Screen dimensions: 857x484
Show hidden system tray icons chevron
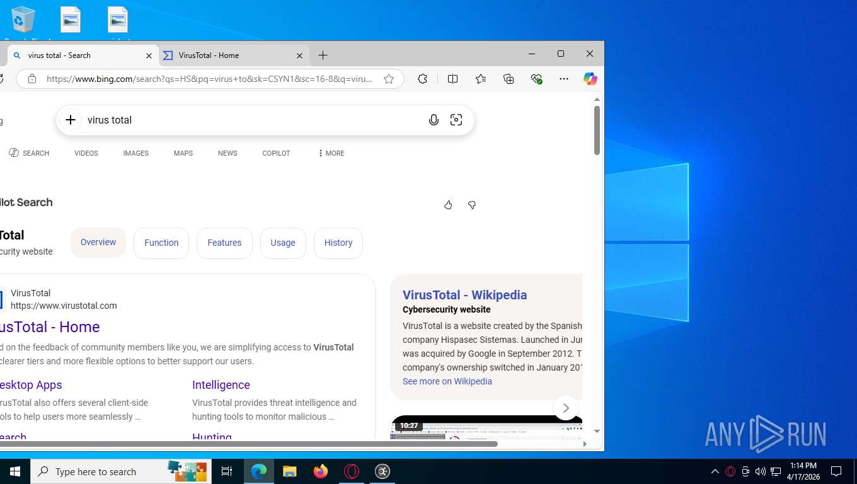715,471
